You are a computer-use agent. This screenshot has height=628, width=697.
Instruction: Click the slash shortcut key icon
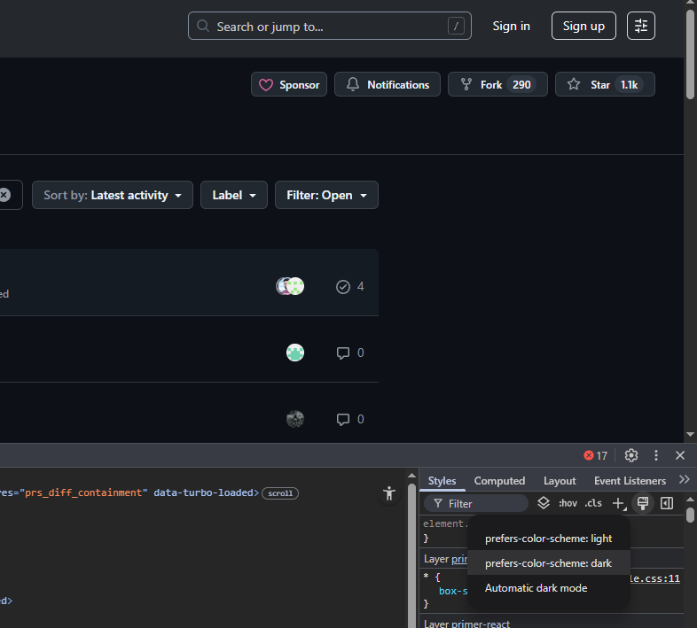pos(456,27)
